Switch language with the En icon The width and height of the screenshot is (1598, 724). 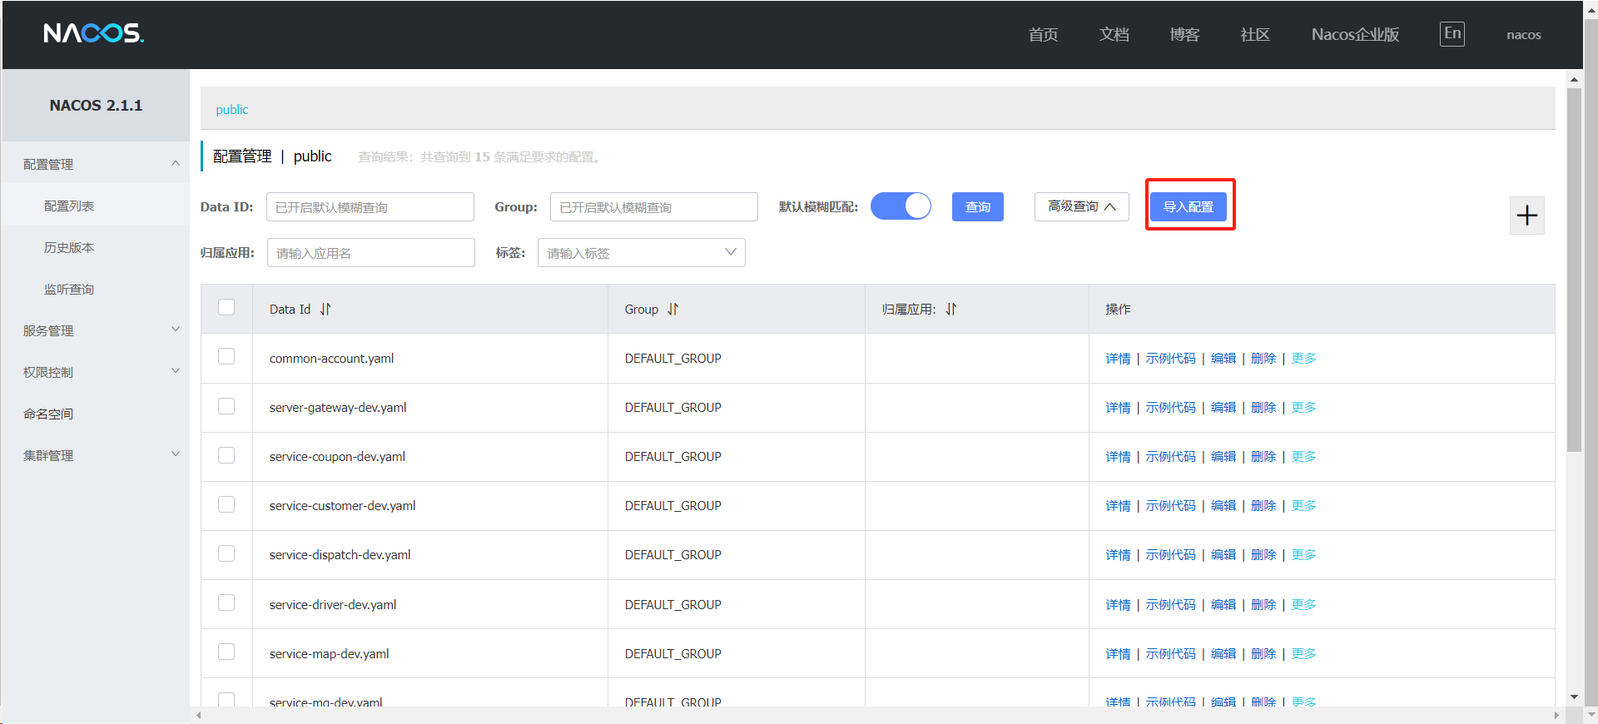[1452, 34]
